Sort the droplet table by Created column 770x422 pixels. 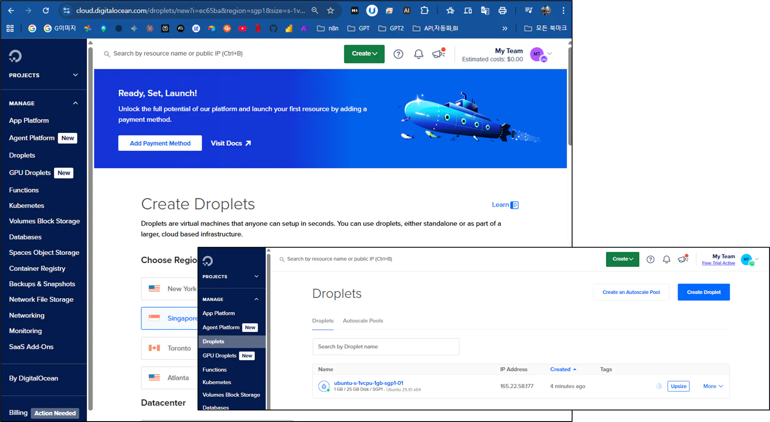coord(563,369)
